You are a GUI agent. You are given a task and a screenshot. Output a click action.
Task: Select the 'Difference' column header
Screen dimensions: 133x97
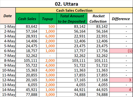[x=121, y=18]
